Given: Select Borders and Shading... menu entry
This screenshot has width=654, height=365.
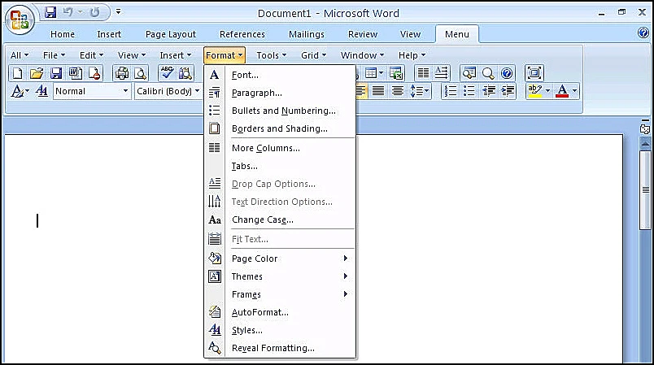Looking at the screenshot, I should coord(280,128).
